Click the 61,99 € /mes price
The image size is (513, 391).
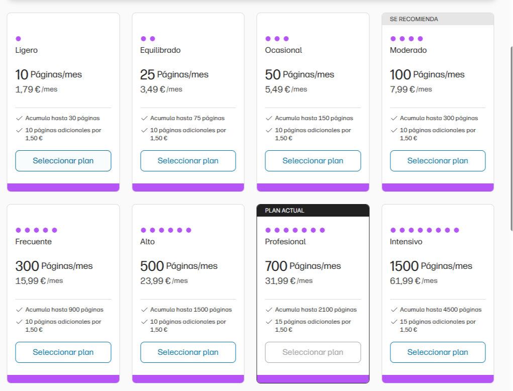[414, 281]
